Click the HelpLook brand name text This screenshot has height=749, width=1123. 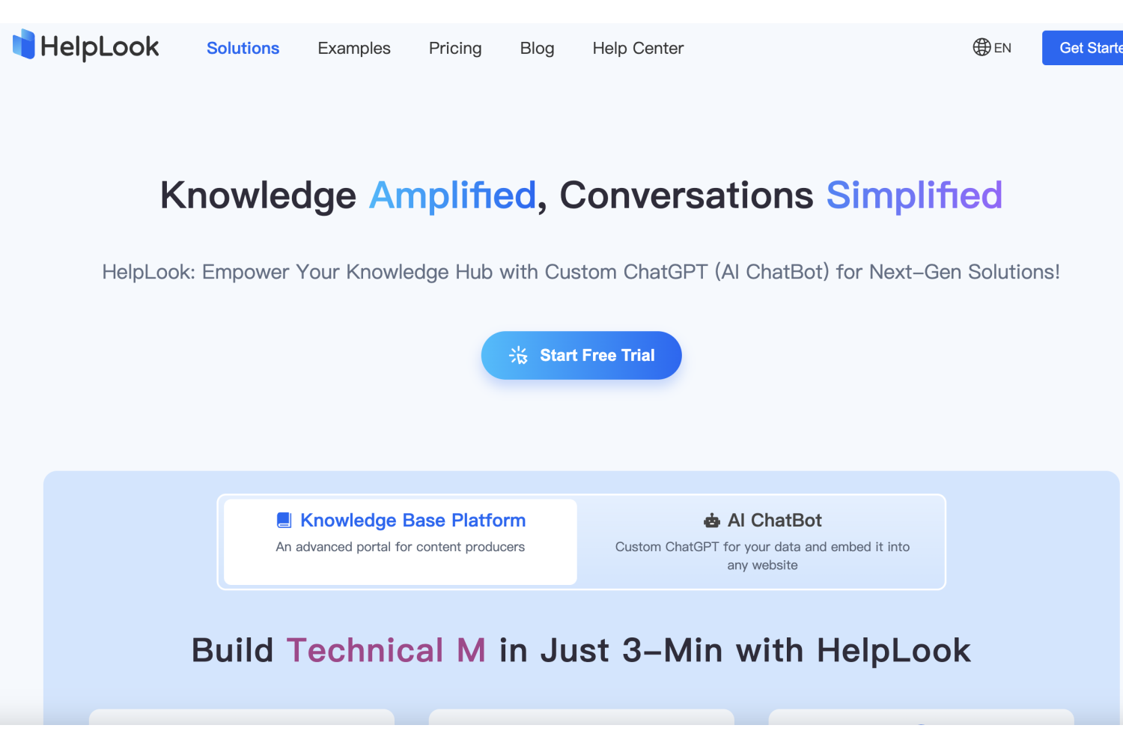(x=100, y=47)
